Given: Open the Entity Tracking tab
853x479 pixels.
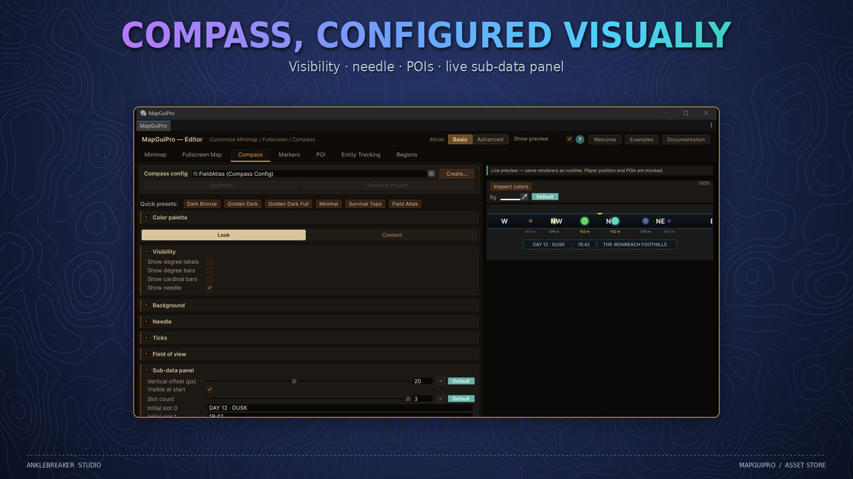Looking at the screenshot, I should [360, 155].
